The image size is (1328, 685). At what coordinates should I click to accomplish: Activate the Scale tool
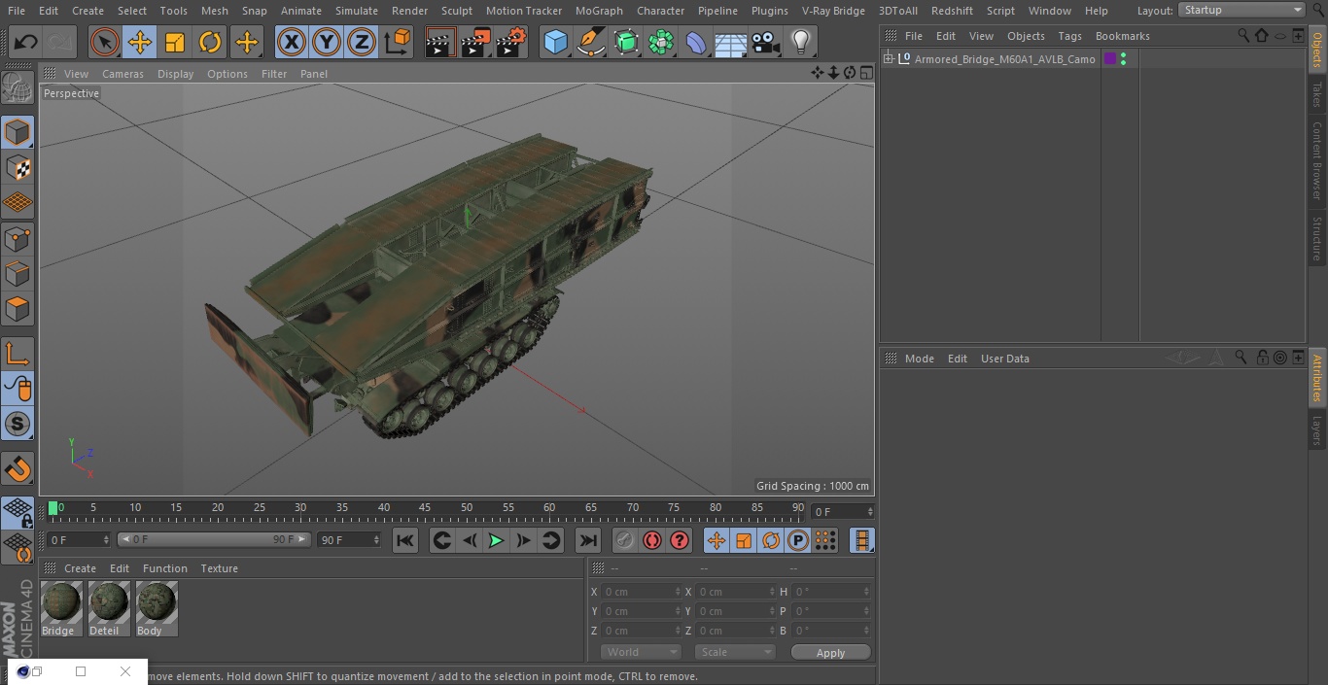[175, 42]
